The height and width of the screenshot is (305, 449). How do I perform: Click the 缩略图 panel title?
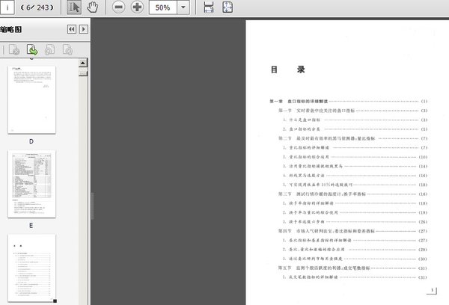[11, 29]
